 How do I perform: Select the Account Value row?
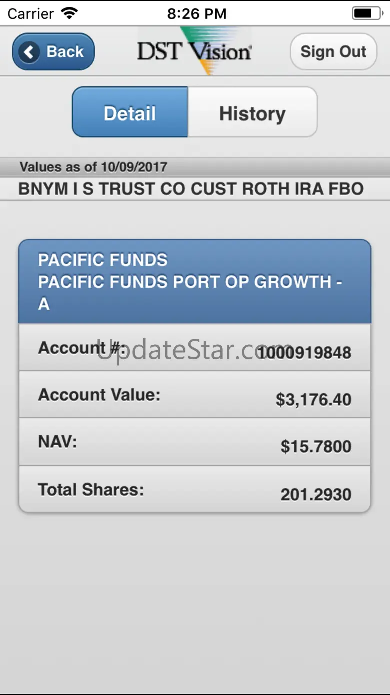coord(195,394)
